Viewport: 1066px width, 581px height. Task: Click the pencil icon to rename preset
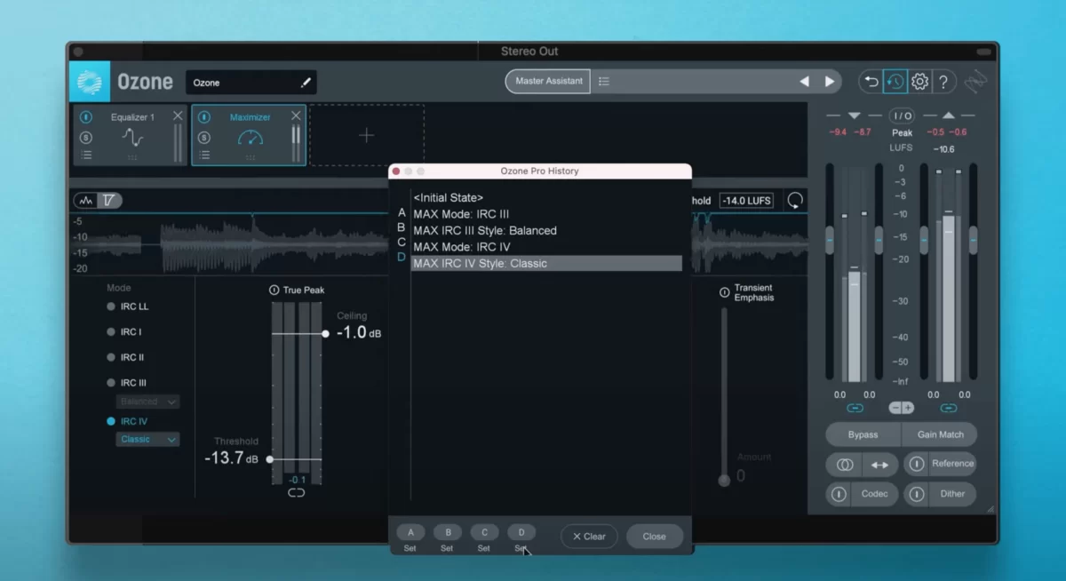click(x=306, y=83)
